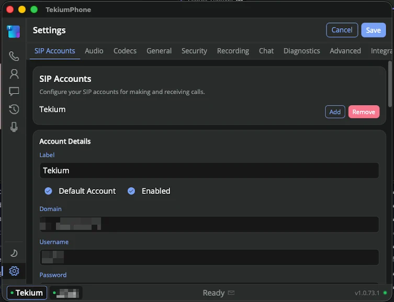Click the Save button
This screenshot has width=394, height=302.
[374, 30]
